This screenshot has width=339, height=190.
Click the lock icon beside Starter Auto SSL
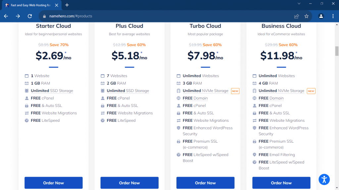[x=26, y=106]
